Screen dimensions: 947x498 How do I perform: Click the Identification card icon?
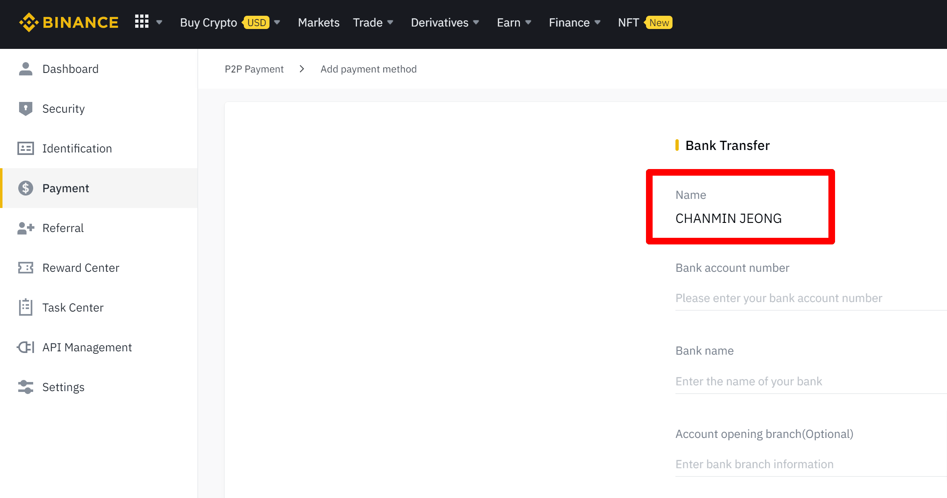25,148
